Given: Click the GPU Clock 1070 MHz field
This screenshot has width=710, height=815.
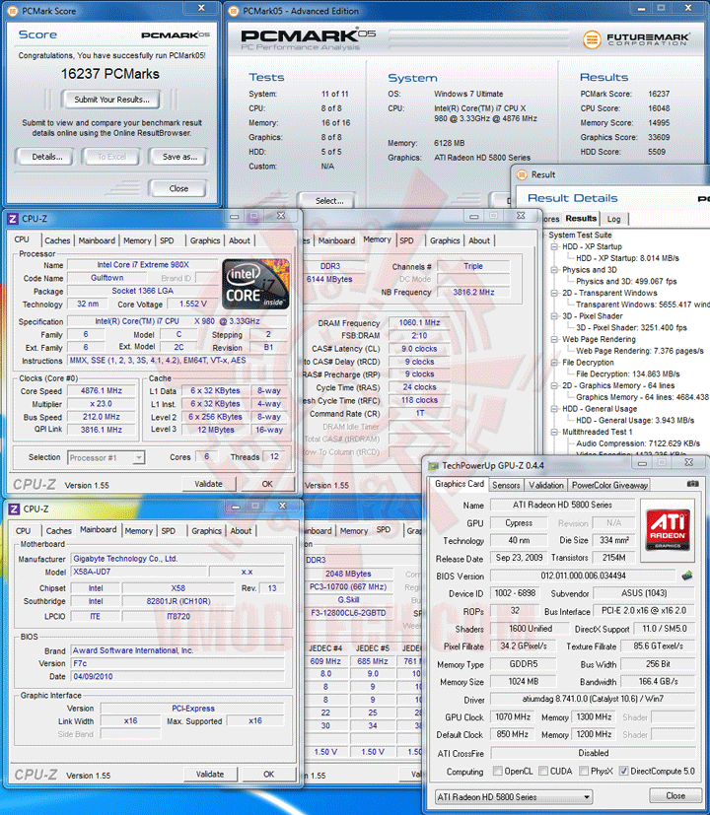Looking at the screenshot, I should 513,716.
